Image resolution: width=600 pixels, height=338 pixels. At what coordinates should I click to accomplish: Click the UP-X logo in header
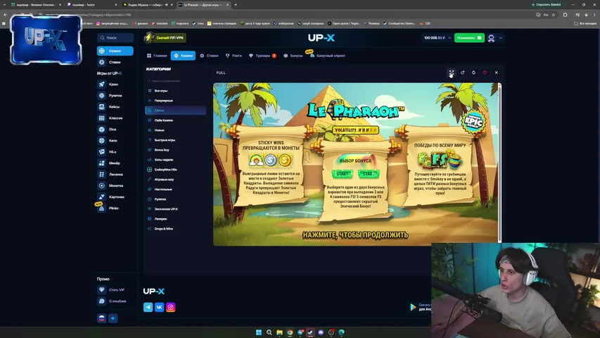tap(321, 38)
